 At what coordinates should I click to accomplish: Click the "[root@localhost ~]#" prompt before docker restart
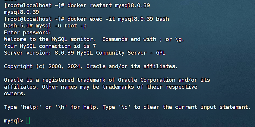click(x=34, y=6)
